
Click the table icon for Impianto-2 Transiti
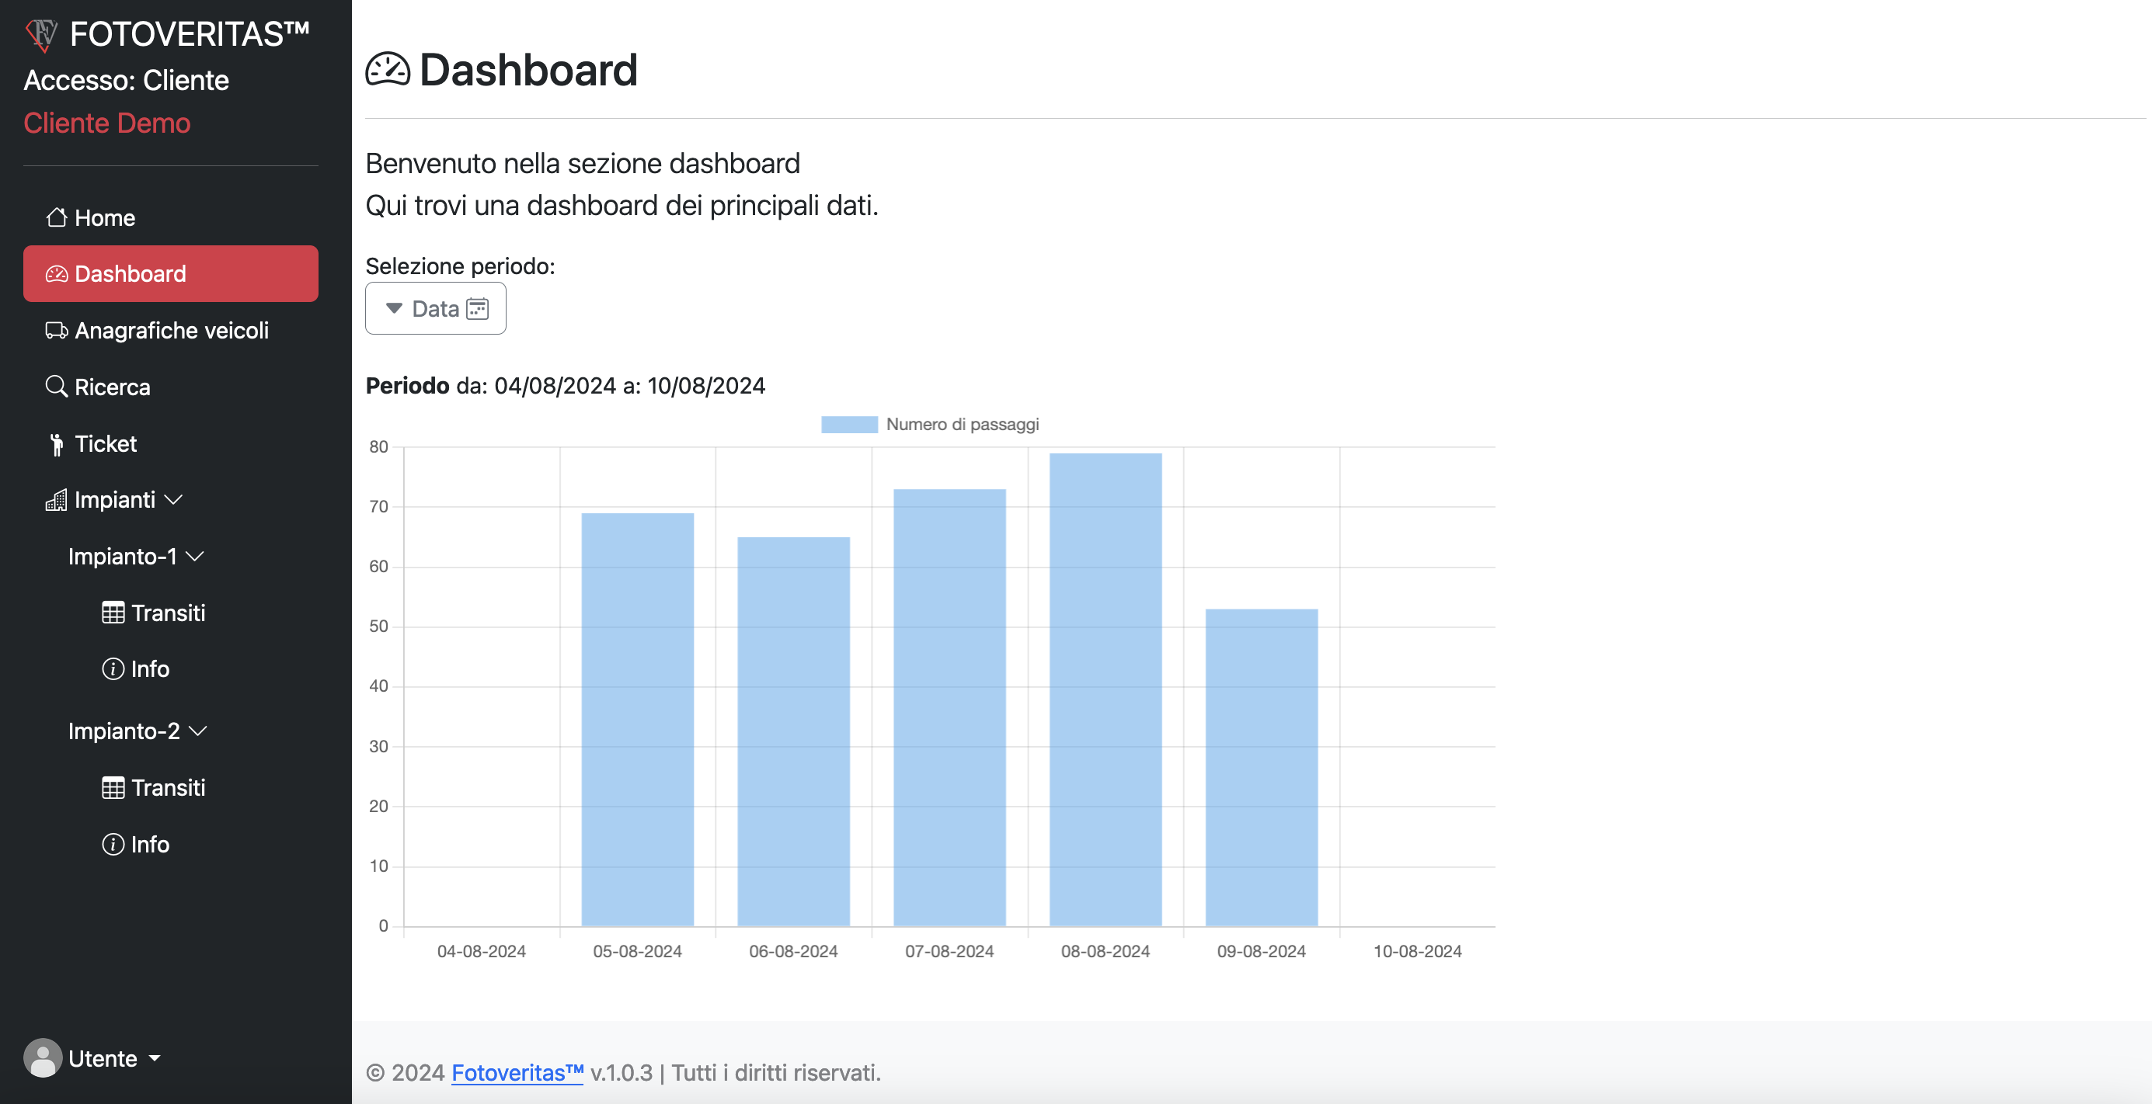pyautogui.click(x=113, y=787)
